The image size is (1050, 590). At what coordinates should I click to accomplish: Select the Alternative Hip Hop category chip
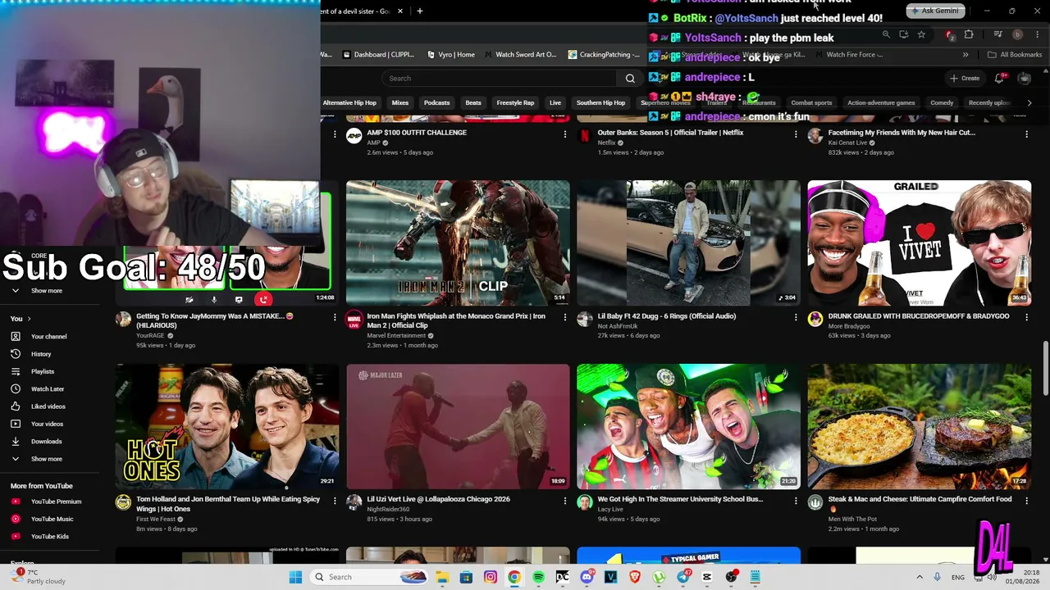tap(349, 103)
